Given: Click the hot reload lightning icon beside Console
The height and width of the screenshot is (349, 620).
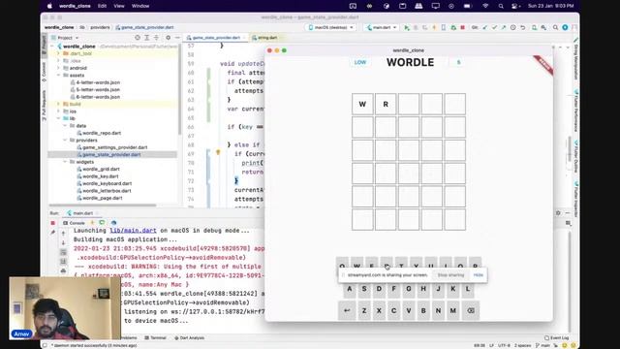Looking at the screenshot, I should [92, 223].
